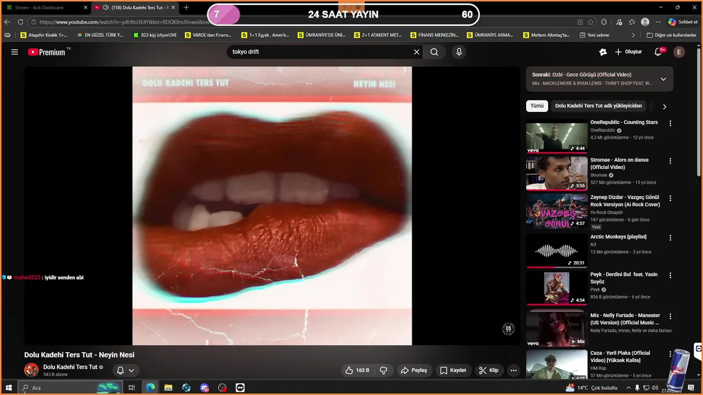Create a clip using Klip
Screen dimensions: 703x395
tap(488, 370)
